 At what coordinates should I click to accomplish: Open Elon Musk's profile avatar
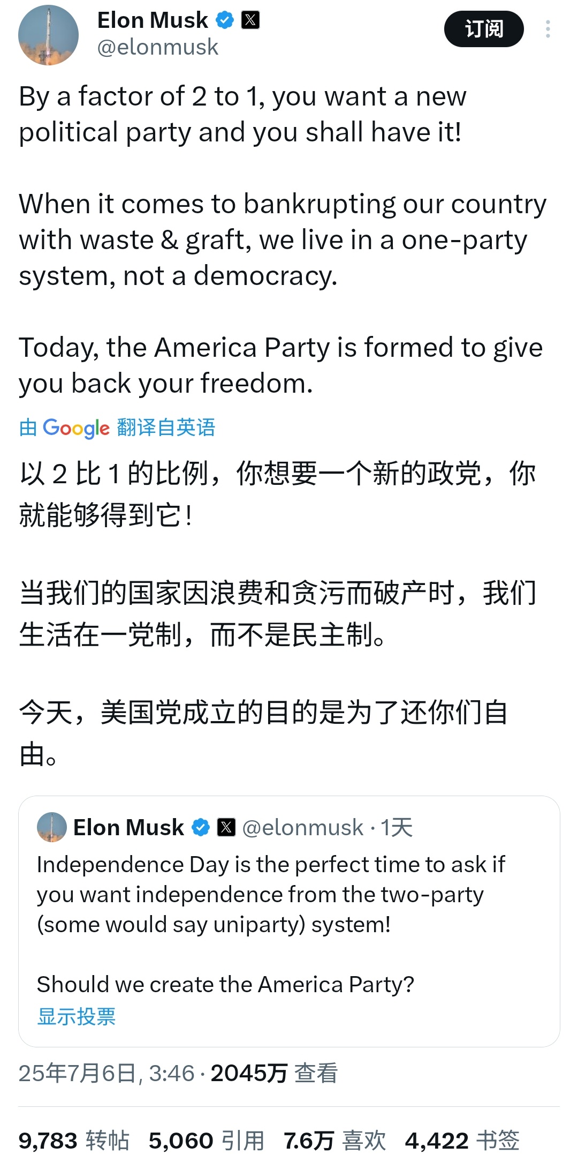coord(48,35)
